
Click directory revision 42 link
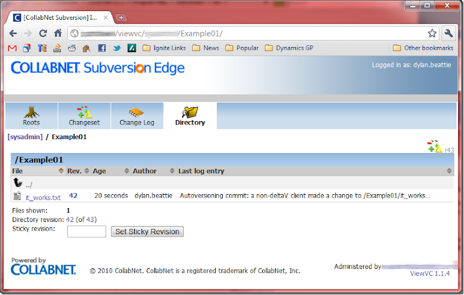70,220
